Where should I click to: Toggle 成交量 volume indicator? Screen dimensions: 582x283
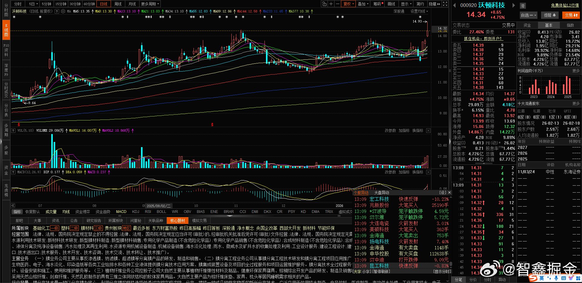tap(51, 212)
